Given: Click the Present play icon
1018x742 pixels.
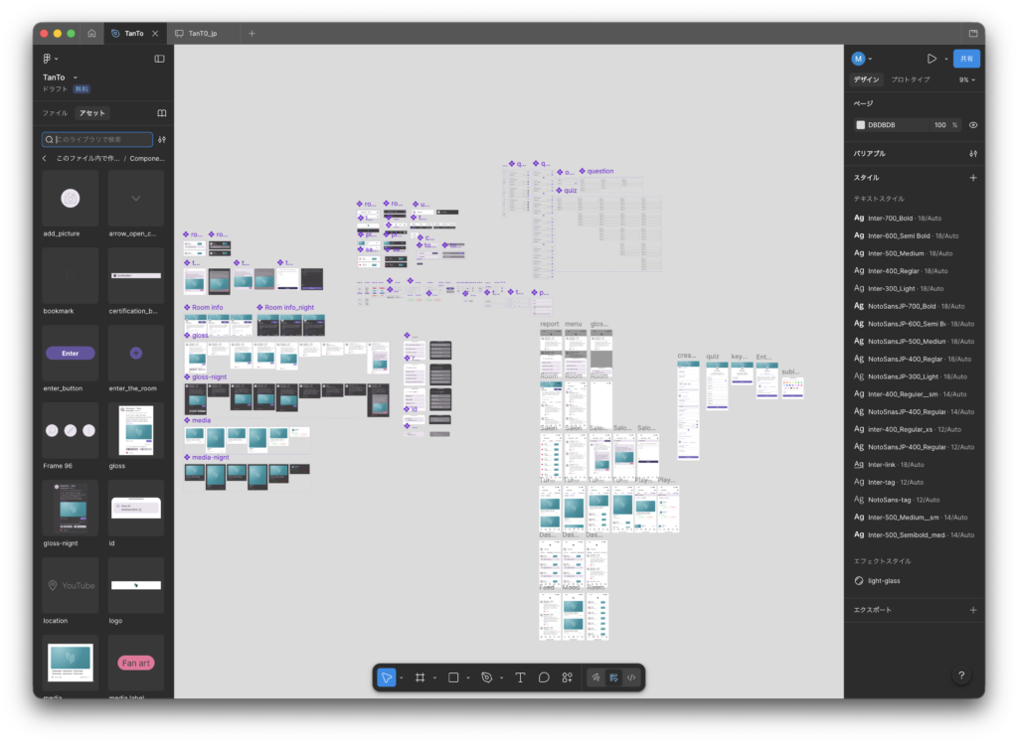Looking at the screenshot, I should [932, 59].
